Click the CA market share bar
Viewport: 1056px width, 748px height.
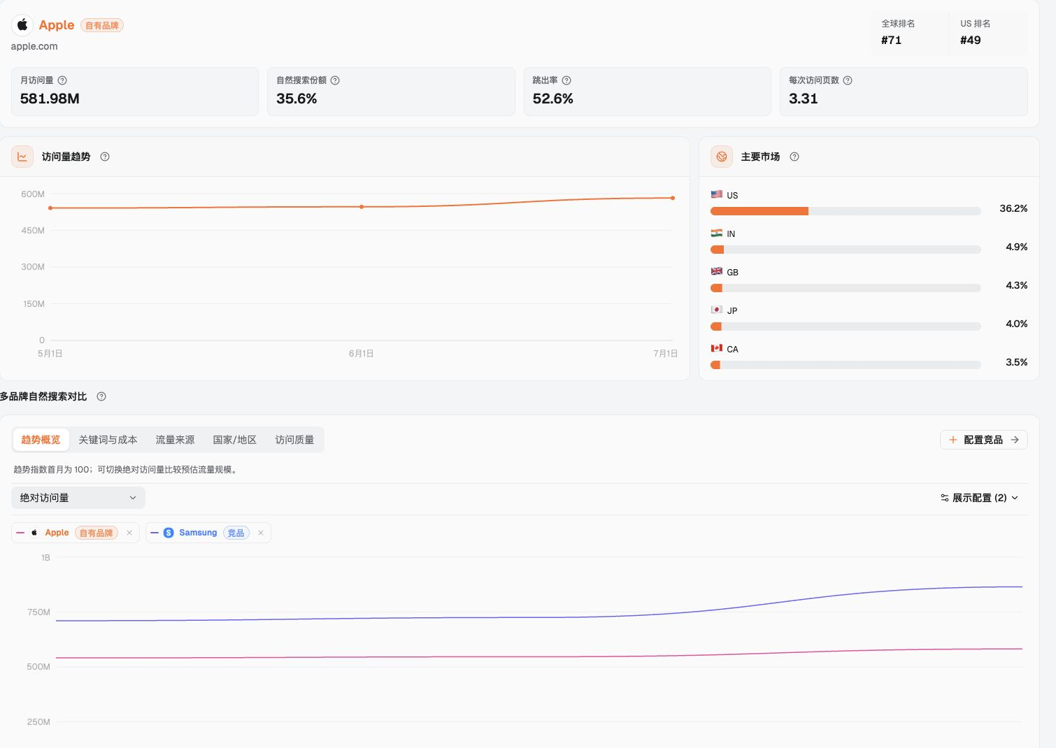pos(845,365)
